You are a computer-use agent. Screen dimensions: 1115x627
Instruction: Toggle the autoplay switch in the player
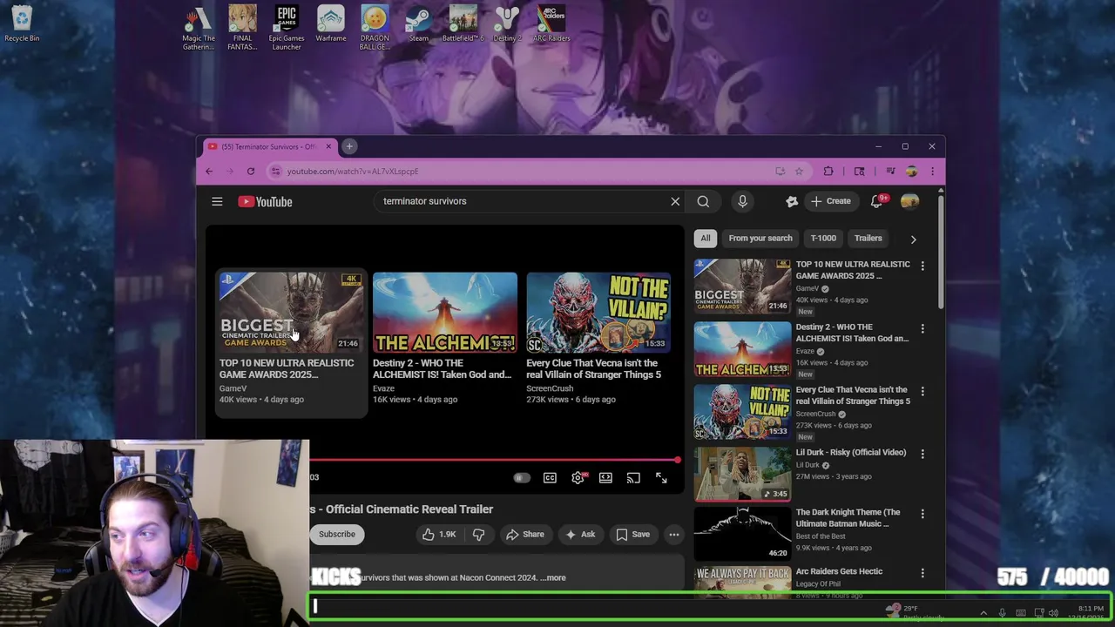(x=521, y=477)
